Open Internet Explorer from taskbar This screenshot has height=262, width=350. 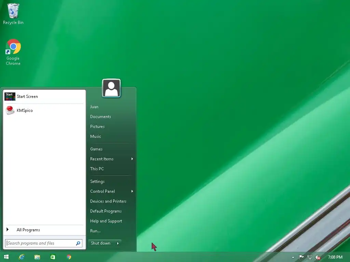[x=22, y=257]
